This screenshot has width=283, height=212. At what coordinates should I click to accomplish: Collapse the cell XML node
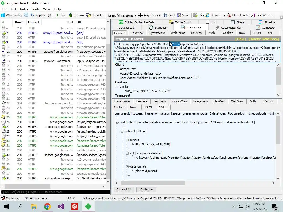pyautogui.click(x=127, y=153)
